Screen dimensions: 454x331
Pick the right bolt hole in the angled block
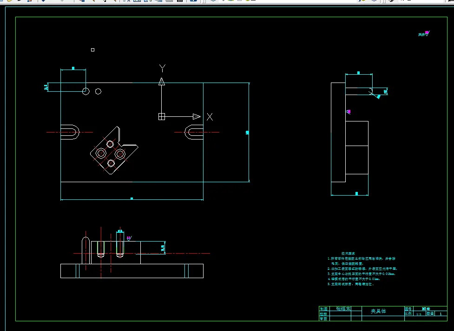pyautogui.click(x=120, y=154)
